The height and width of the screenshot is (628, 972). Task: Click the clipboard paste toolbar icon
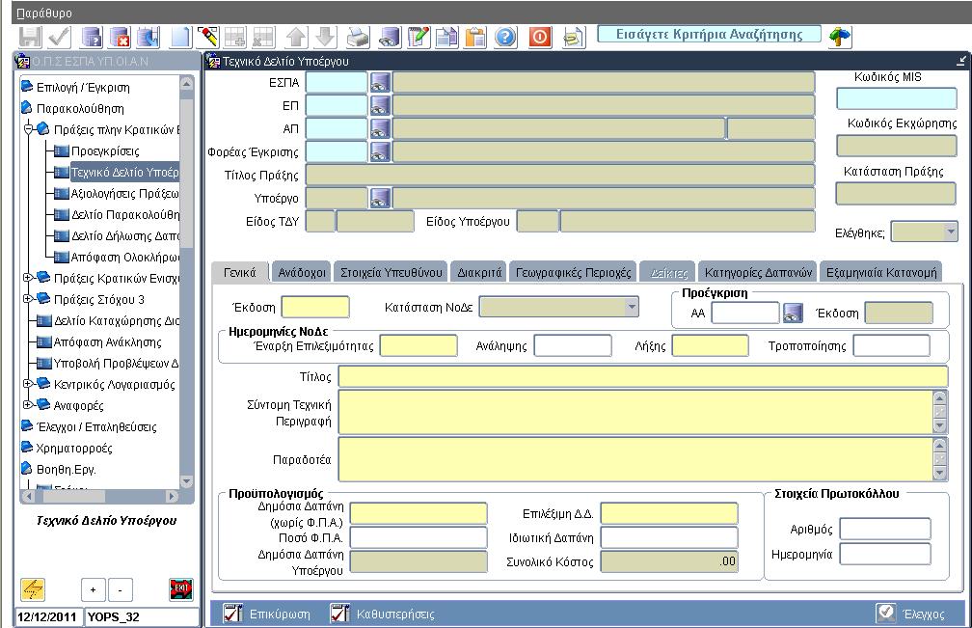(475, 38)
